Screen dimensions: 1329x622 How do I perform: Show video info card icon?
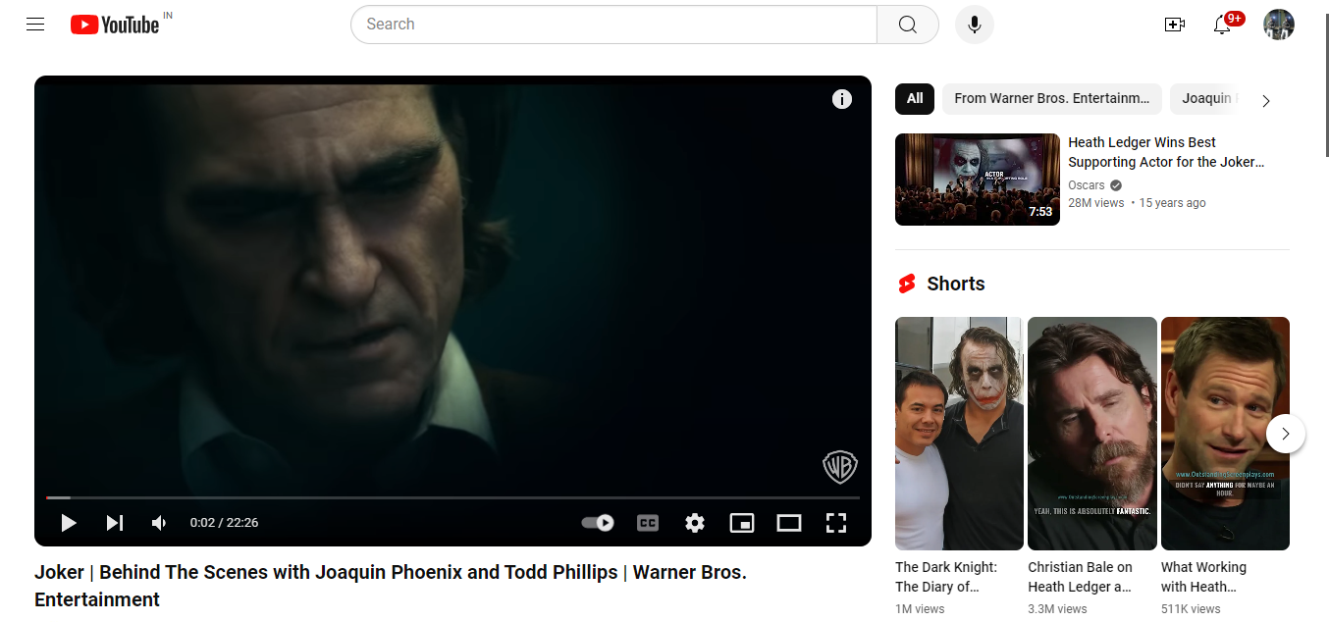pyautogui.click(x=842, y=99)
